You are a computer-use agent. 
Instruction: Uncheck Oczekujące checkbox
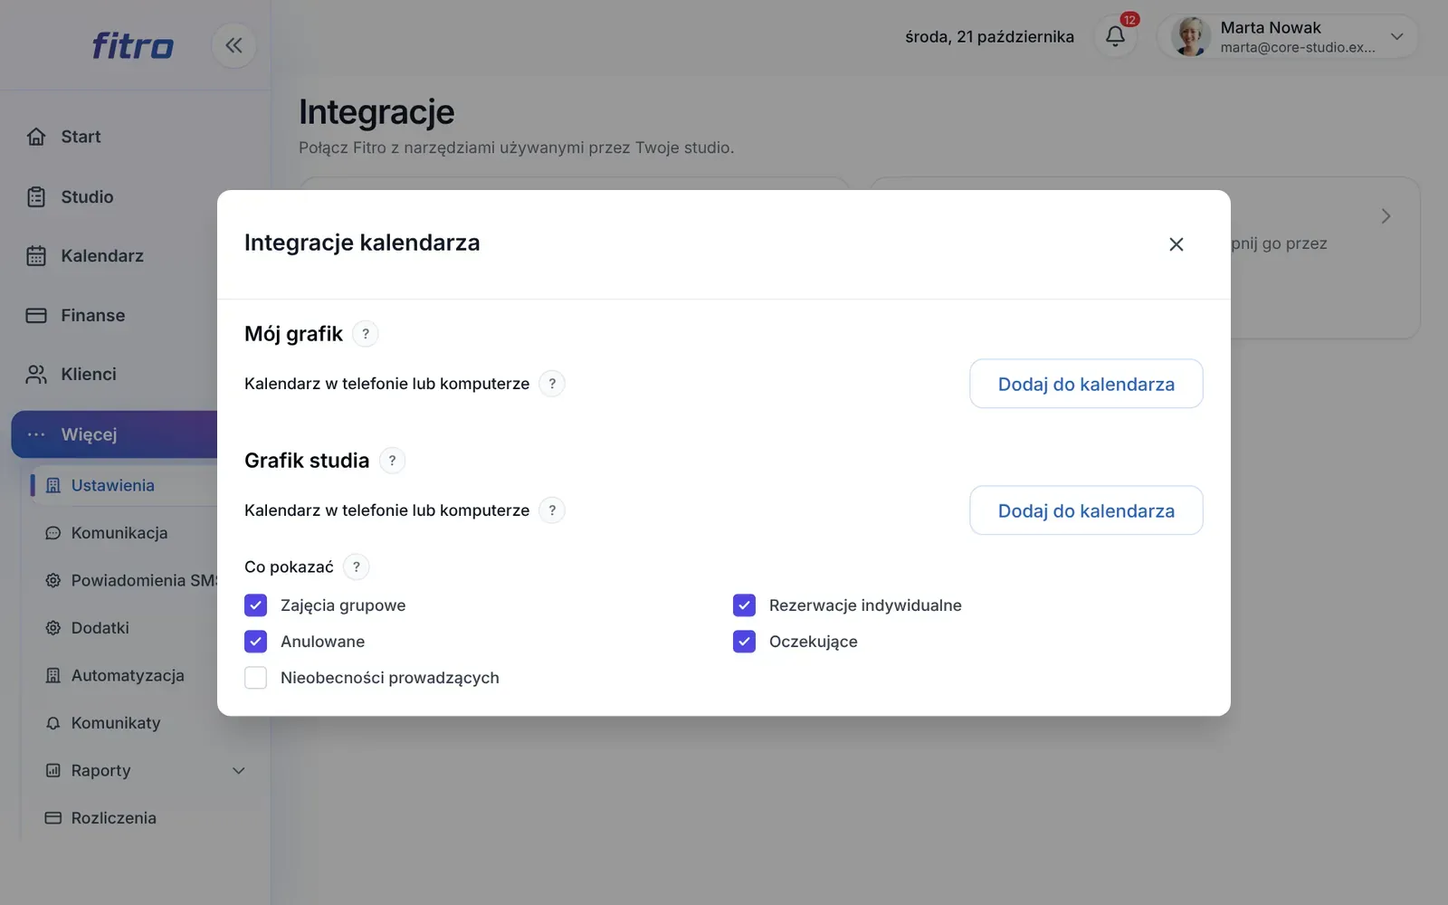tap(744, 642)
